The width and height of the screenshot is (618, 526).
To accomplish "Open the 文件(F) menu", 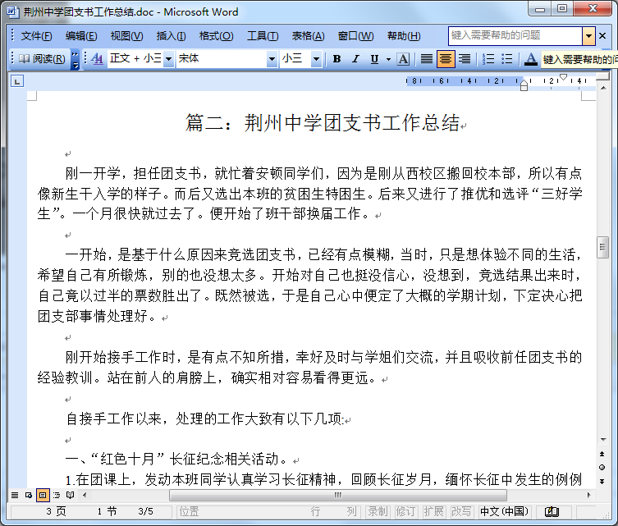I will coord(36,36).
